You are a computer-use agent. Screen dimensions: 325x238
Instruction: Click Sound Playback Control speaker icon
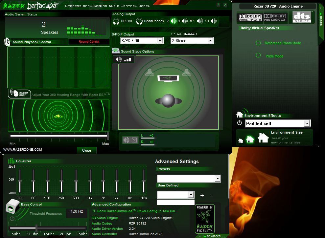(x=7, y=42)
